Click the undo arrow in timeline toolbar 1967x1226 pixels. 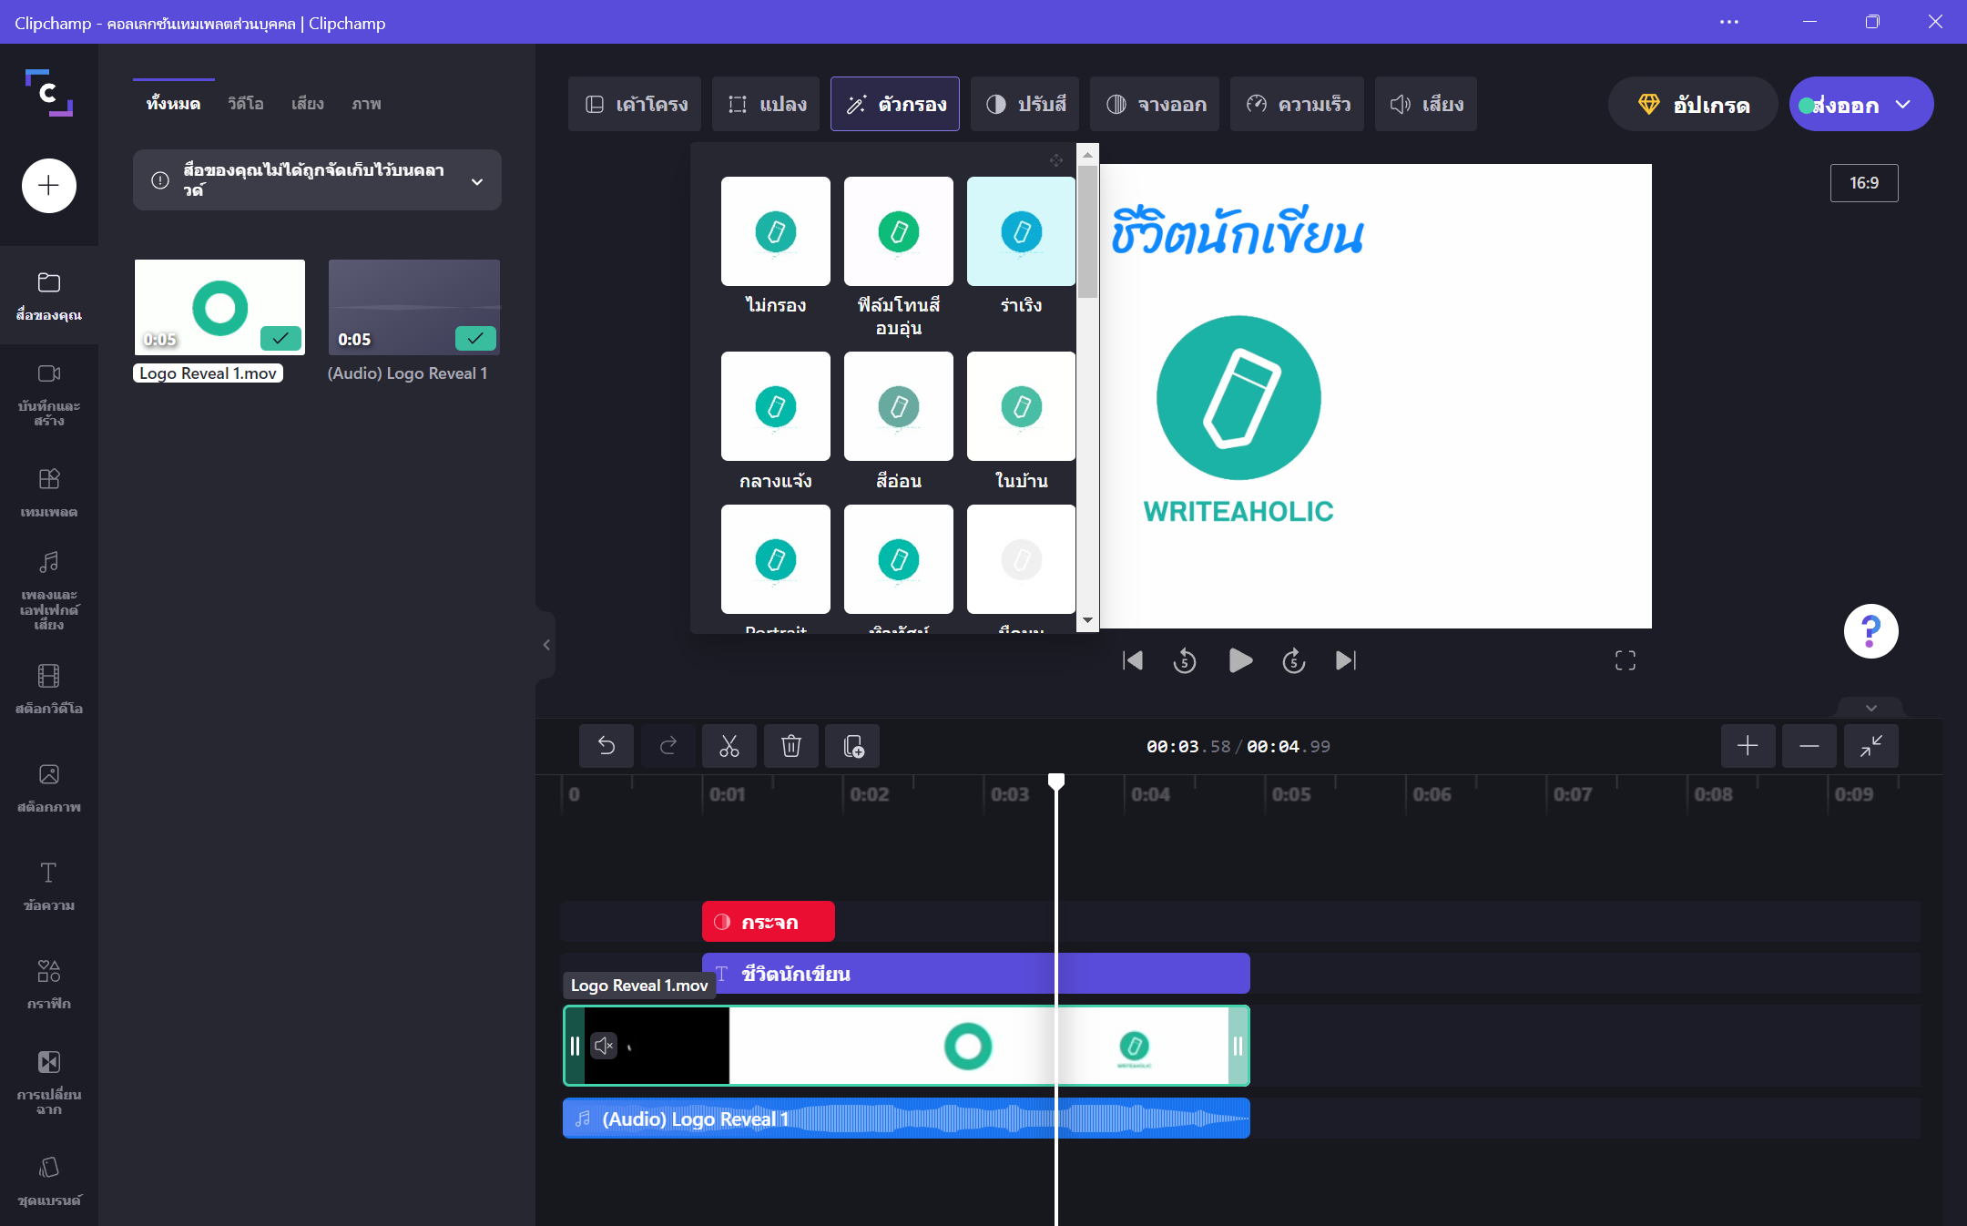click(x=606, y=746)
